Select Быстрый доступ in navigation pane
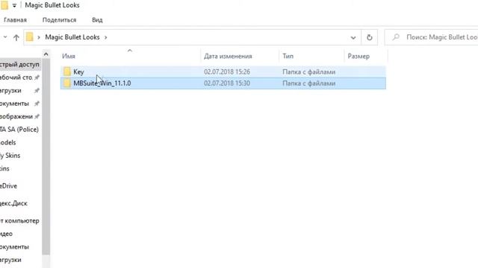Image resolution: width=478 pixels, height=268 pixels. click(20, 65)
